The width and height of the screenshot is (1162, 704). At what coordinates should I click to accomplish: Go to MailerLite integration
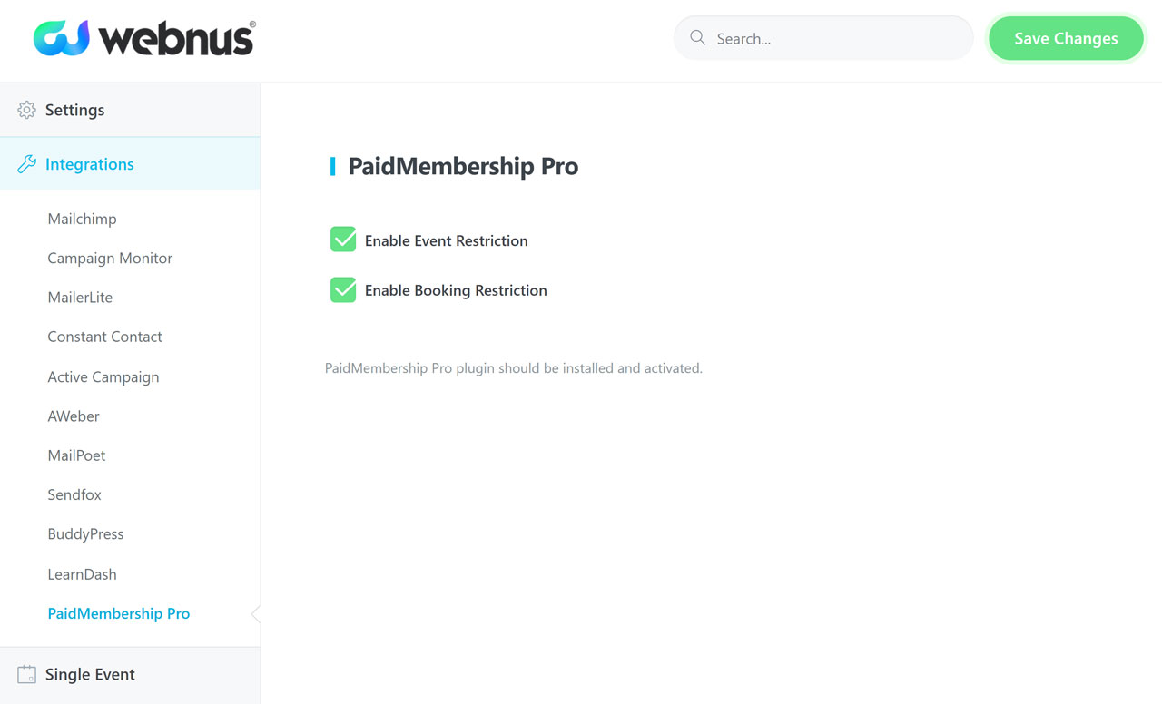(80, 298)
